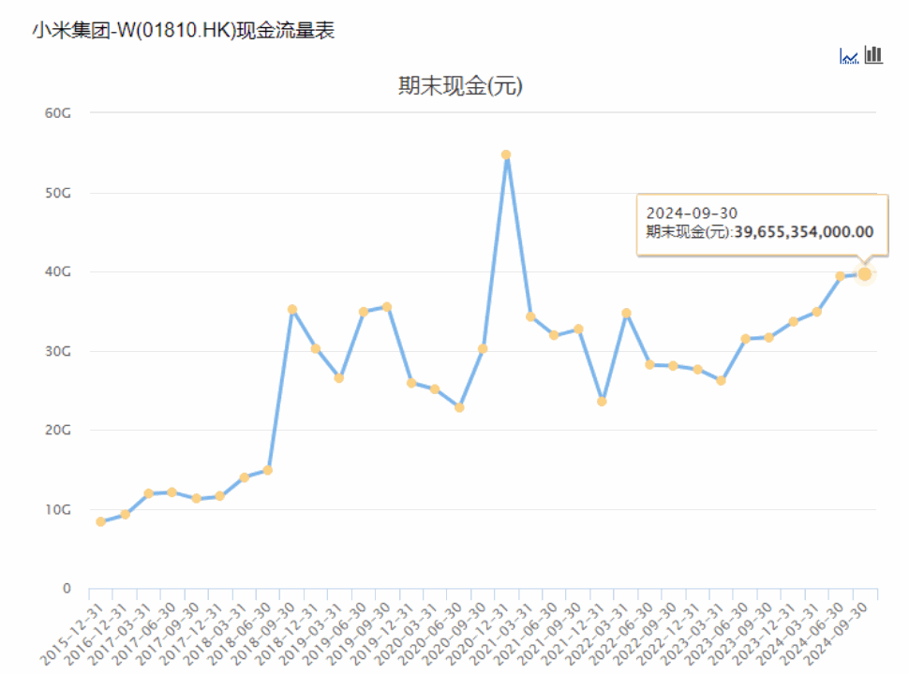
Task: Select the 2019-03-31 data point
Action: pos(339,378)
